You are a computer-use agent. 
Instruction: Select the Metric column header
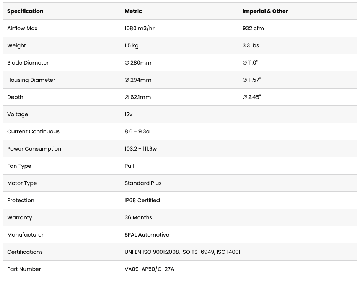coord(133,11)
